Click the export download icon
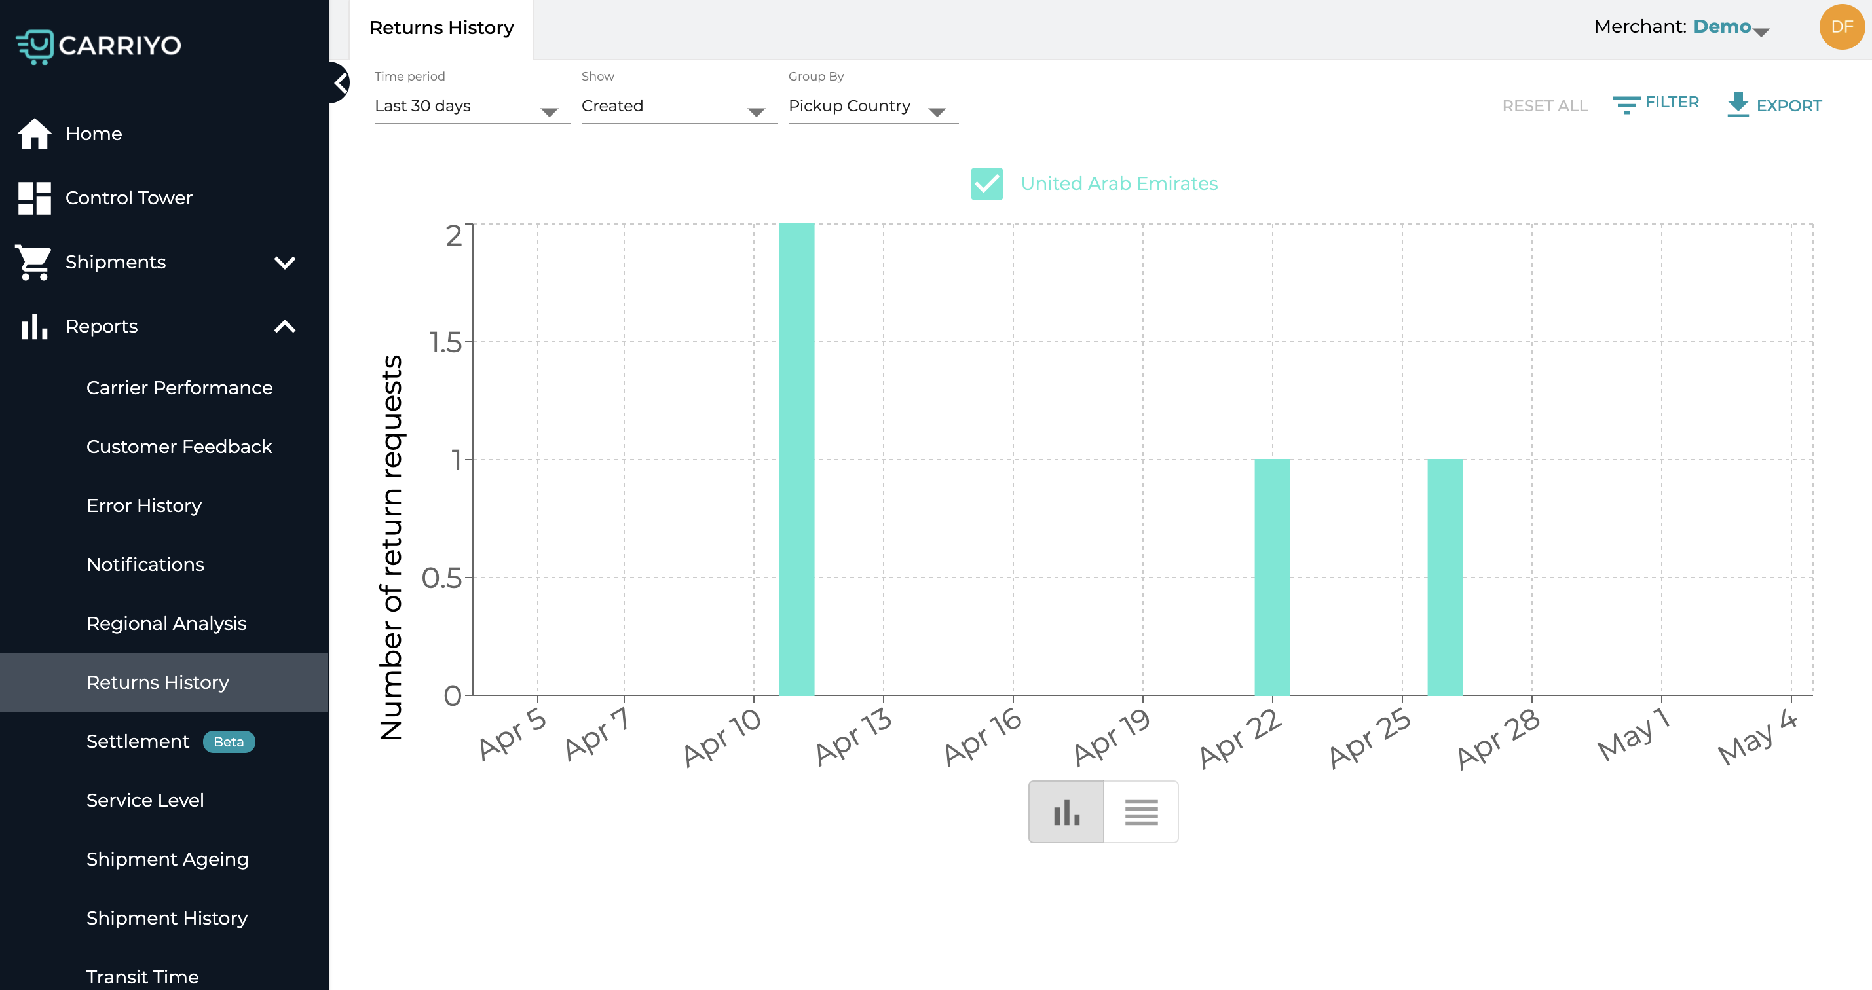 point(1738,105)
